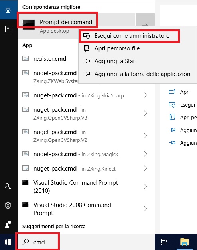Click the Visual Studio Command Prompt (2010) icon
Image resolution: width=197 pixels, height=250 pixels.
coord(25,182)
